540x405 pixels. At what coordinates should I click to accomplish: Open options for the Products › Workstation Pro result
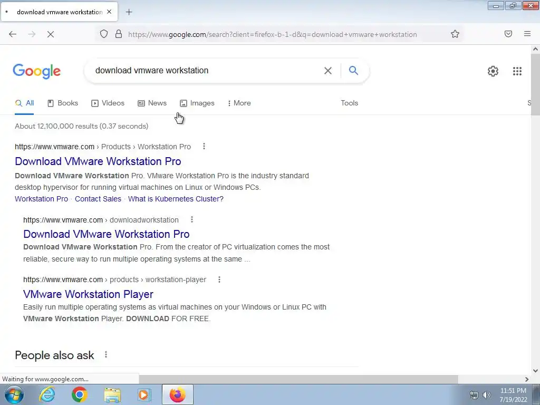pyautogui.click(x=204, y=147)
